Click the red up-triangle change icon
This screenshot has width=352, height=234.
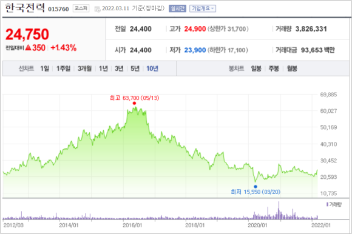pos(28,47)
